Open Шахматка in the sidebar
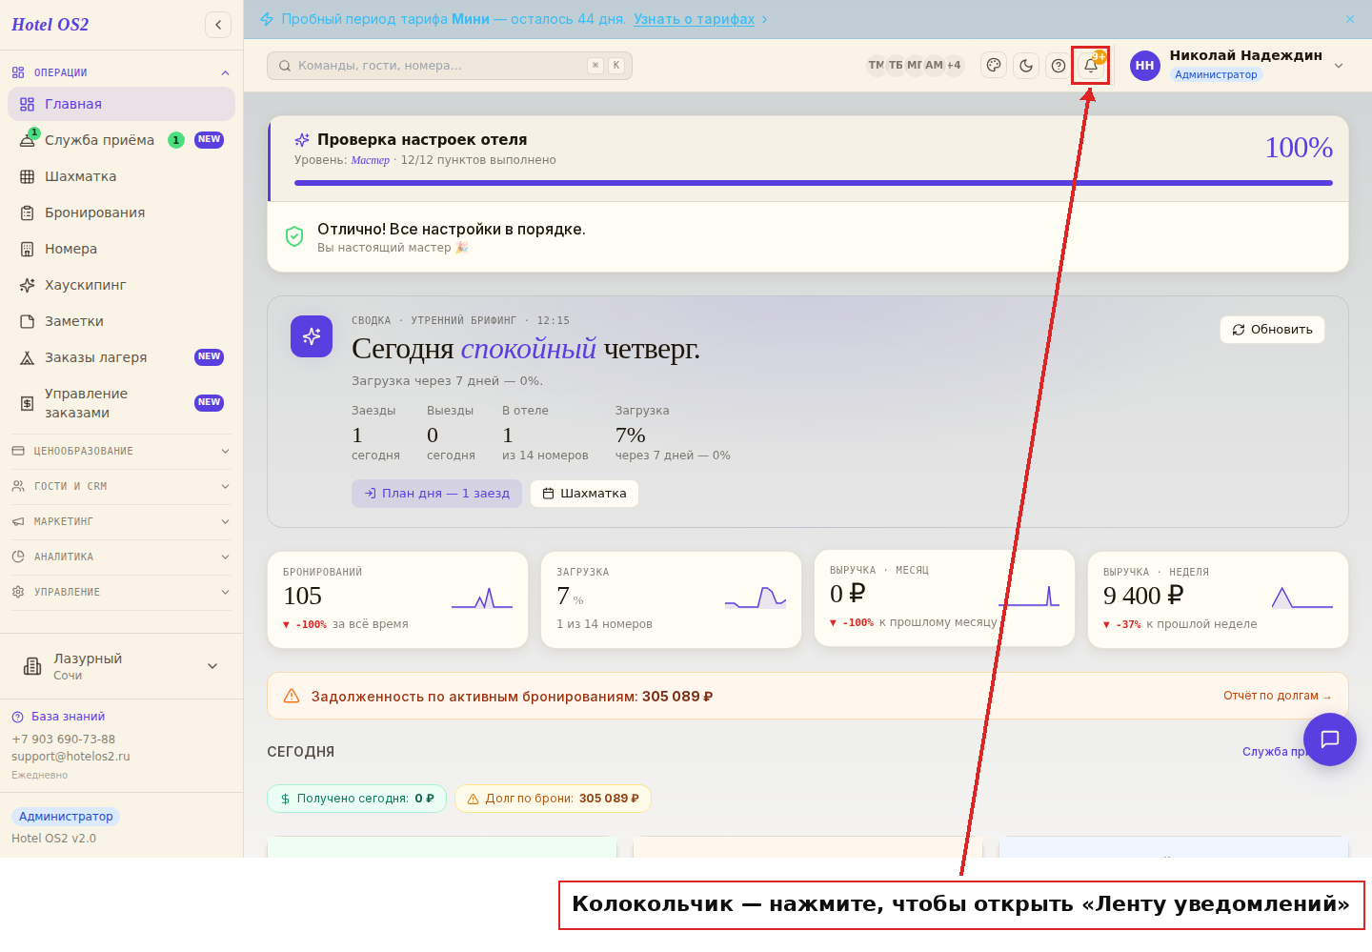This screenshot has height=952, width=1372. click(x=121, y=176)
